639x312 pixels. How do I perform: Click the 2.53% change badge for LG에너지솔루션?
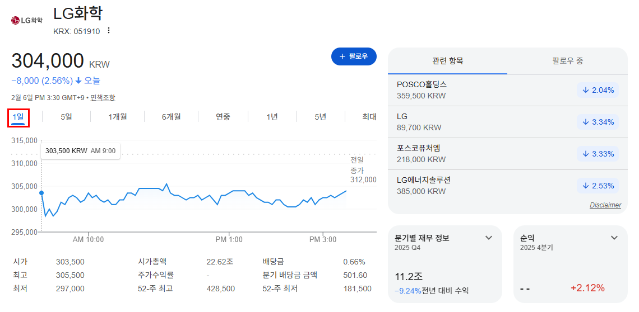pyautogui.click(x=598, y=186)
